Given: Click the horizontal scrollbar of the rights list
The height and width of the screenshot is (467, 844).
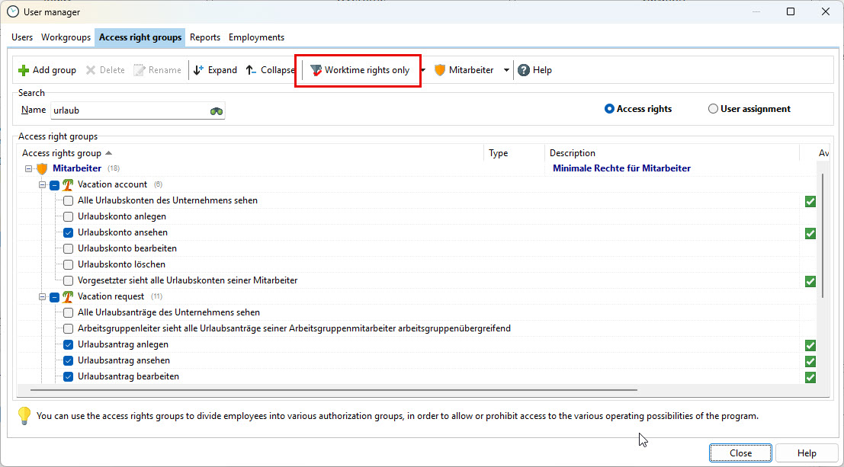Looking at the screenshot, I should (x=343, y=390).
